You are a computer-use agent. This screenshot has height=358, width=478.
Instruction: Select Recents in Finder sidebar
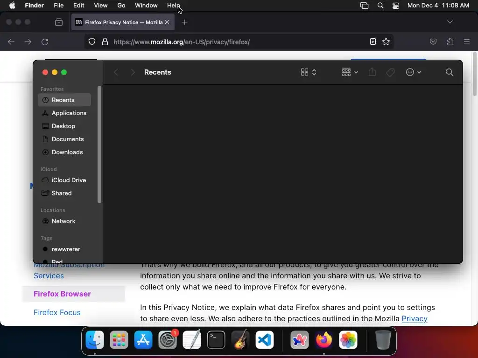tap(64, 100)
